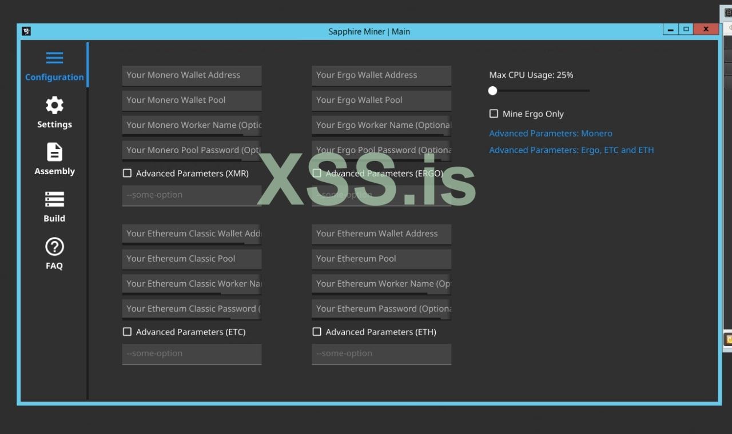This screenshot has width=732, height=434.
Task: Click the Max CPU Usage: 25% label
Action: 531,75
